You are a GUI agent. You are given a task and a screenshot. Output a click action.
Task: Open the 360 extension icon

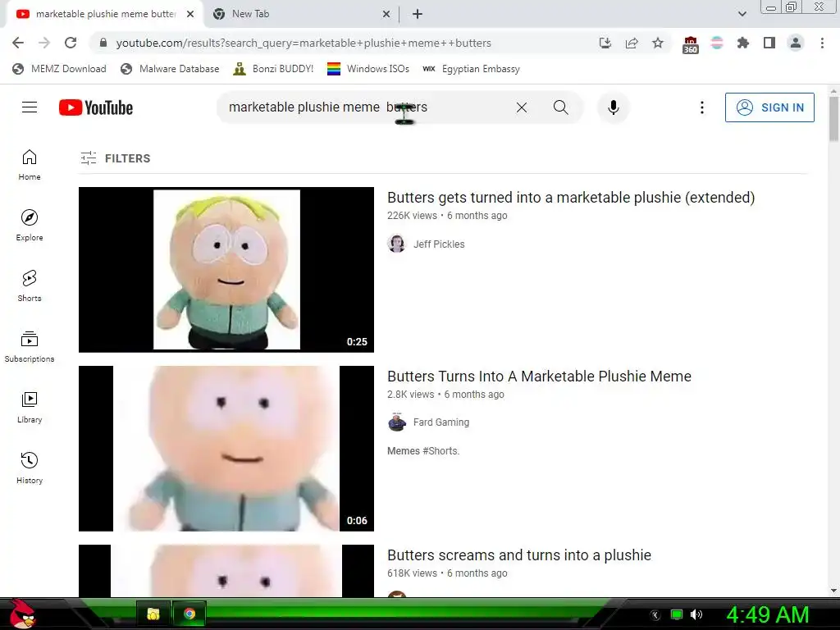point(690,44)
